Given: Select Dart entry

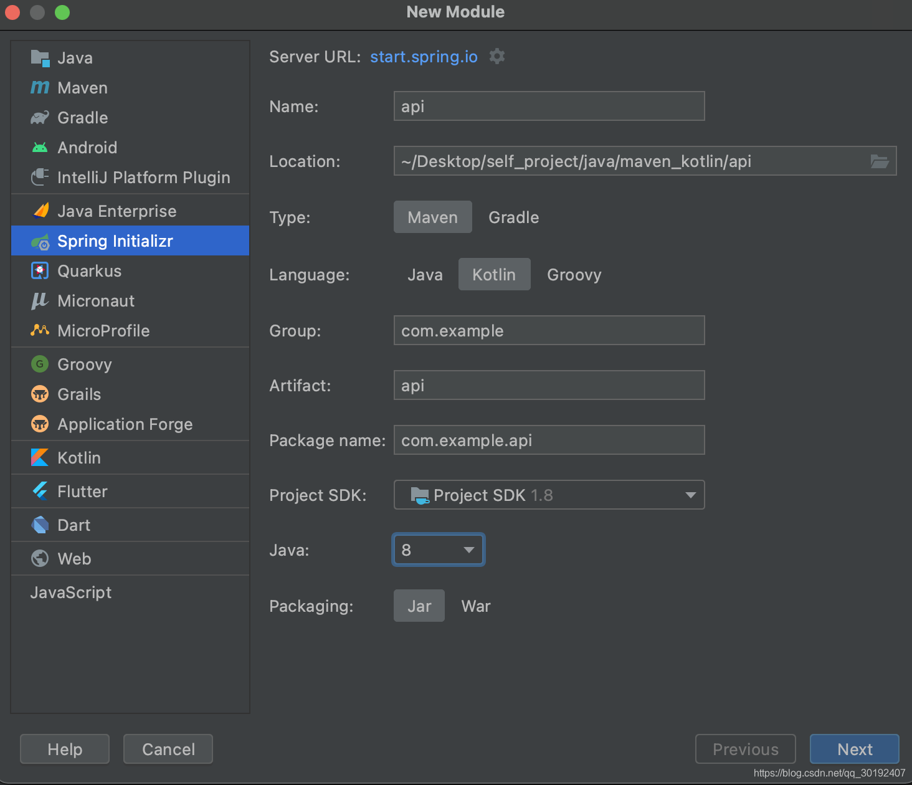Looking at the screenshot, I should tap(130, 525).
